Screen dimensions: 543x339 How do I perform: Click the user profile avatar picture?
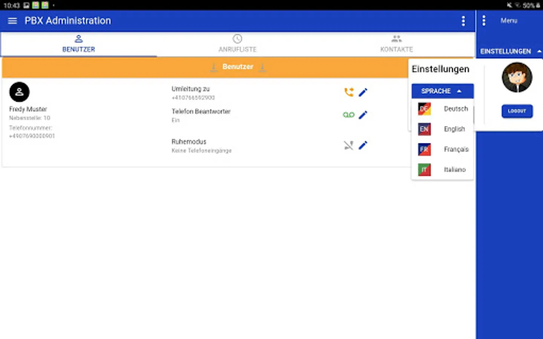(517, 78)
